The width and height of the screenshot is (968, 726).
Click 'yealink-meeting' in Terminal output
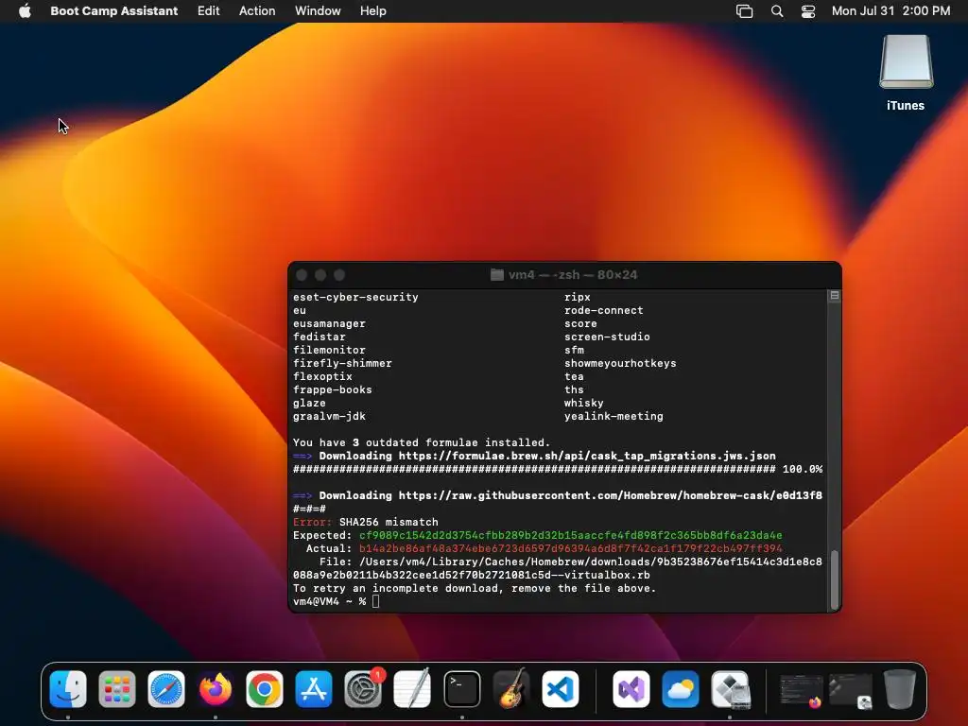[614, 416]
